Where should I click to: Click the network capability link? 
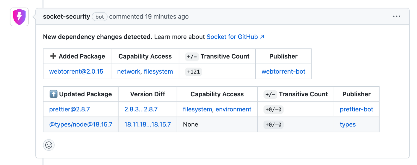click(x=128, y=72)
